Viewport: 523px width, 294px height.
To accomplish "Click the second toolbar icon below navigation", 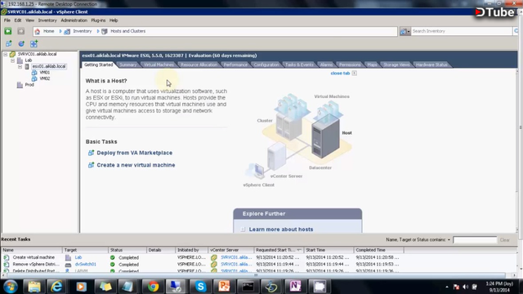I will [21, 43].
